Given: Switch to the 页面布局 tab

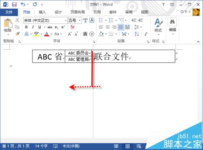Looking at the screenshot, I should pyautogui.click(x=78, y=12).
